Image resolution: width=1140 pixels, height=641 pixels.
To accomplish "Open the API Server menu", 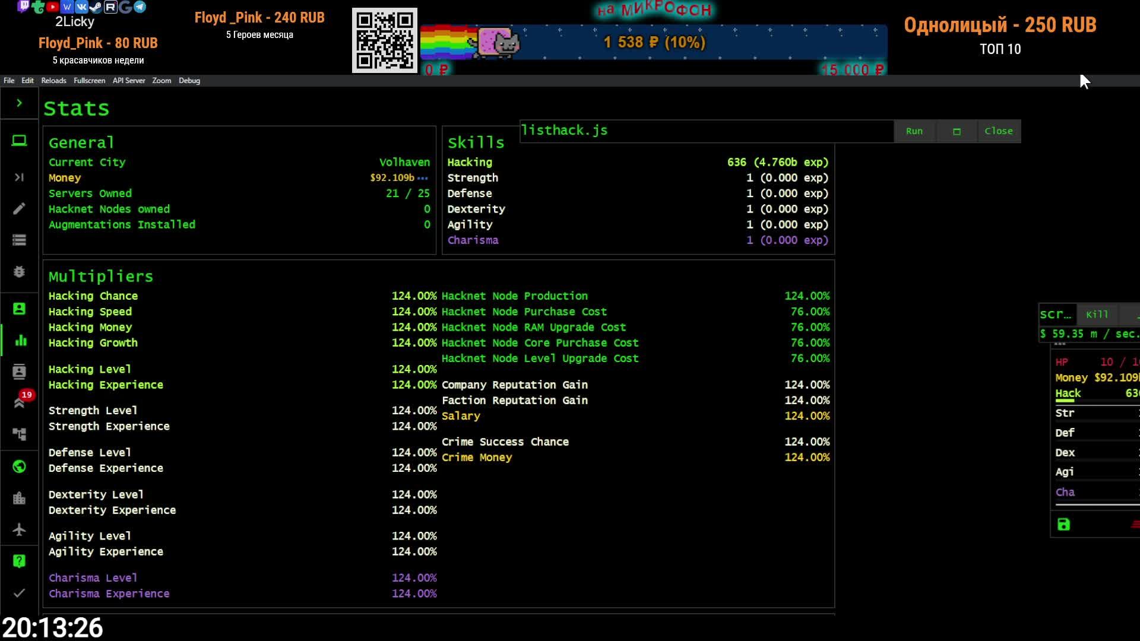I will [x=128, y=81].
